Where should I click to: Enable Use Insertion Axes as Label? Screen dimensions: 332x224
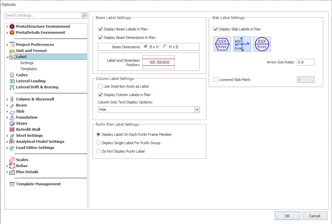pyautogui.click(x=100, y=86)
